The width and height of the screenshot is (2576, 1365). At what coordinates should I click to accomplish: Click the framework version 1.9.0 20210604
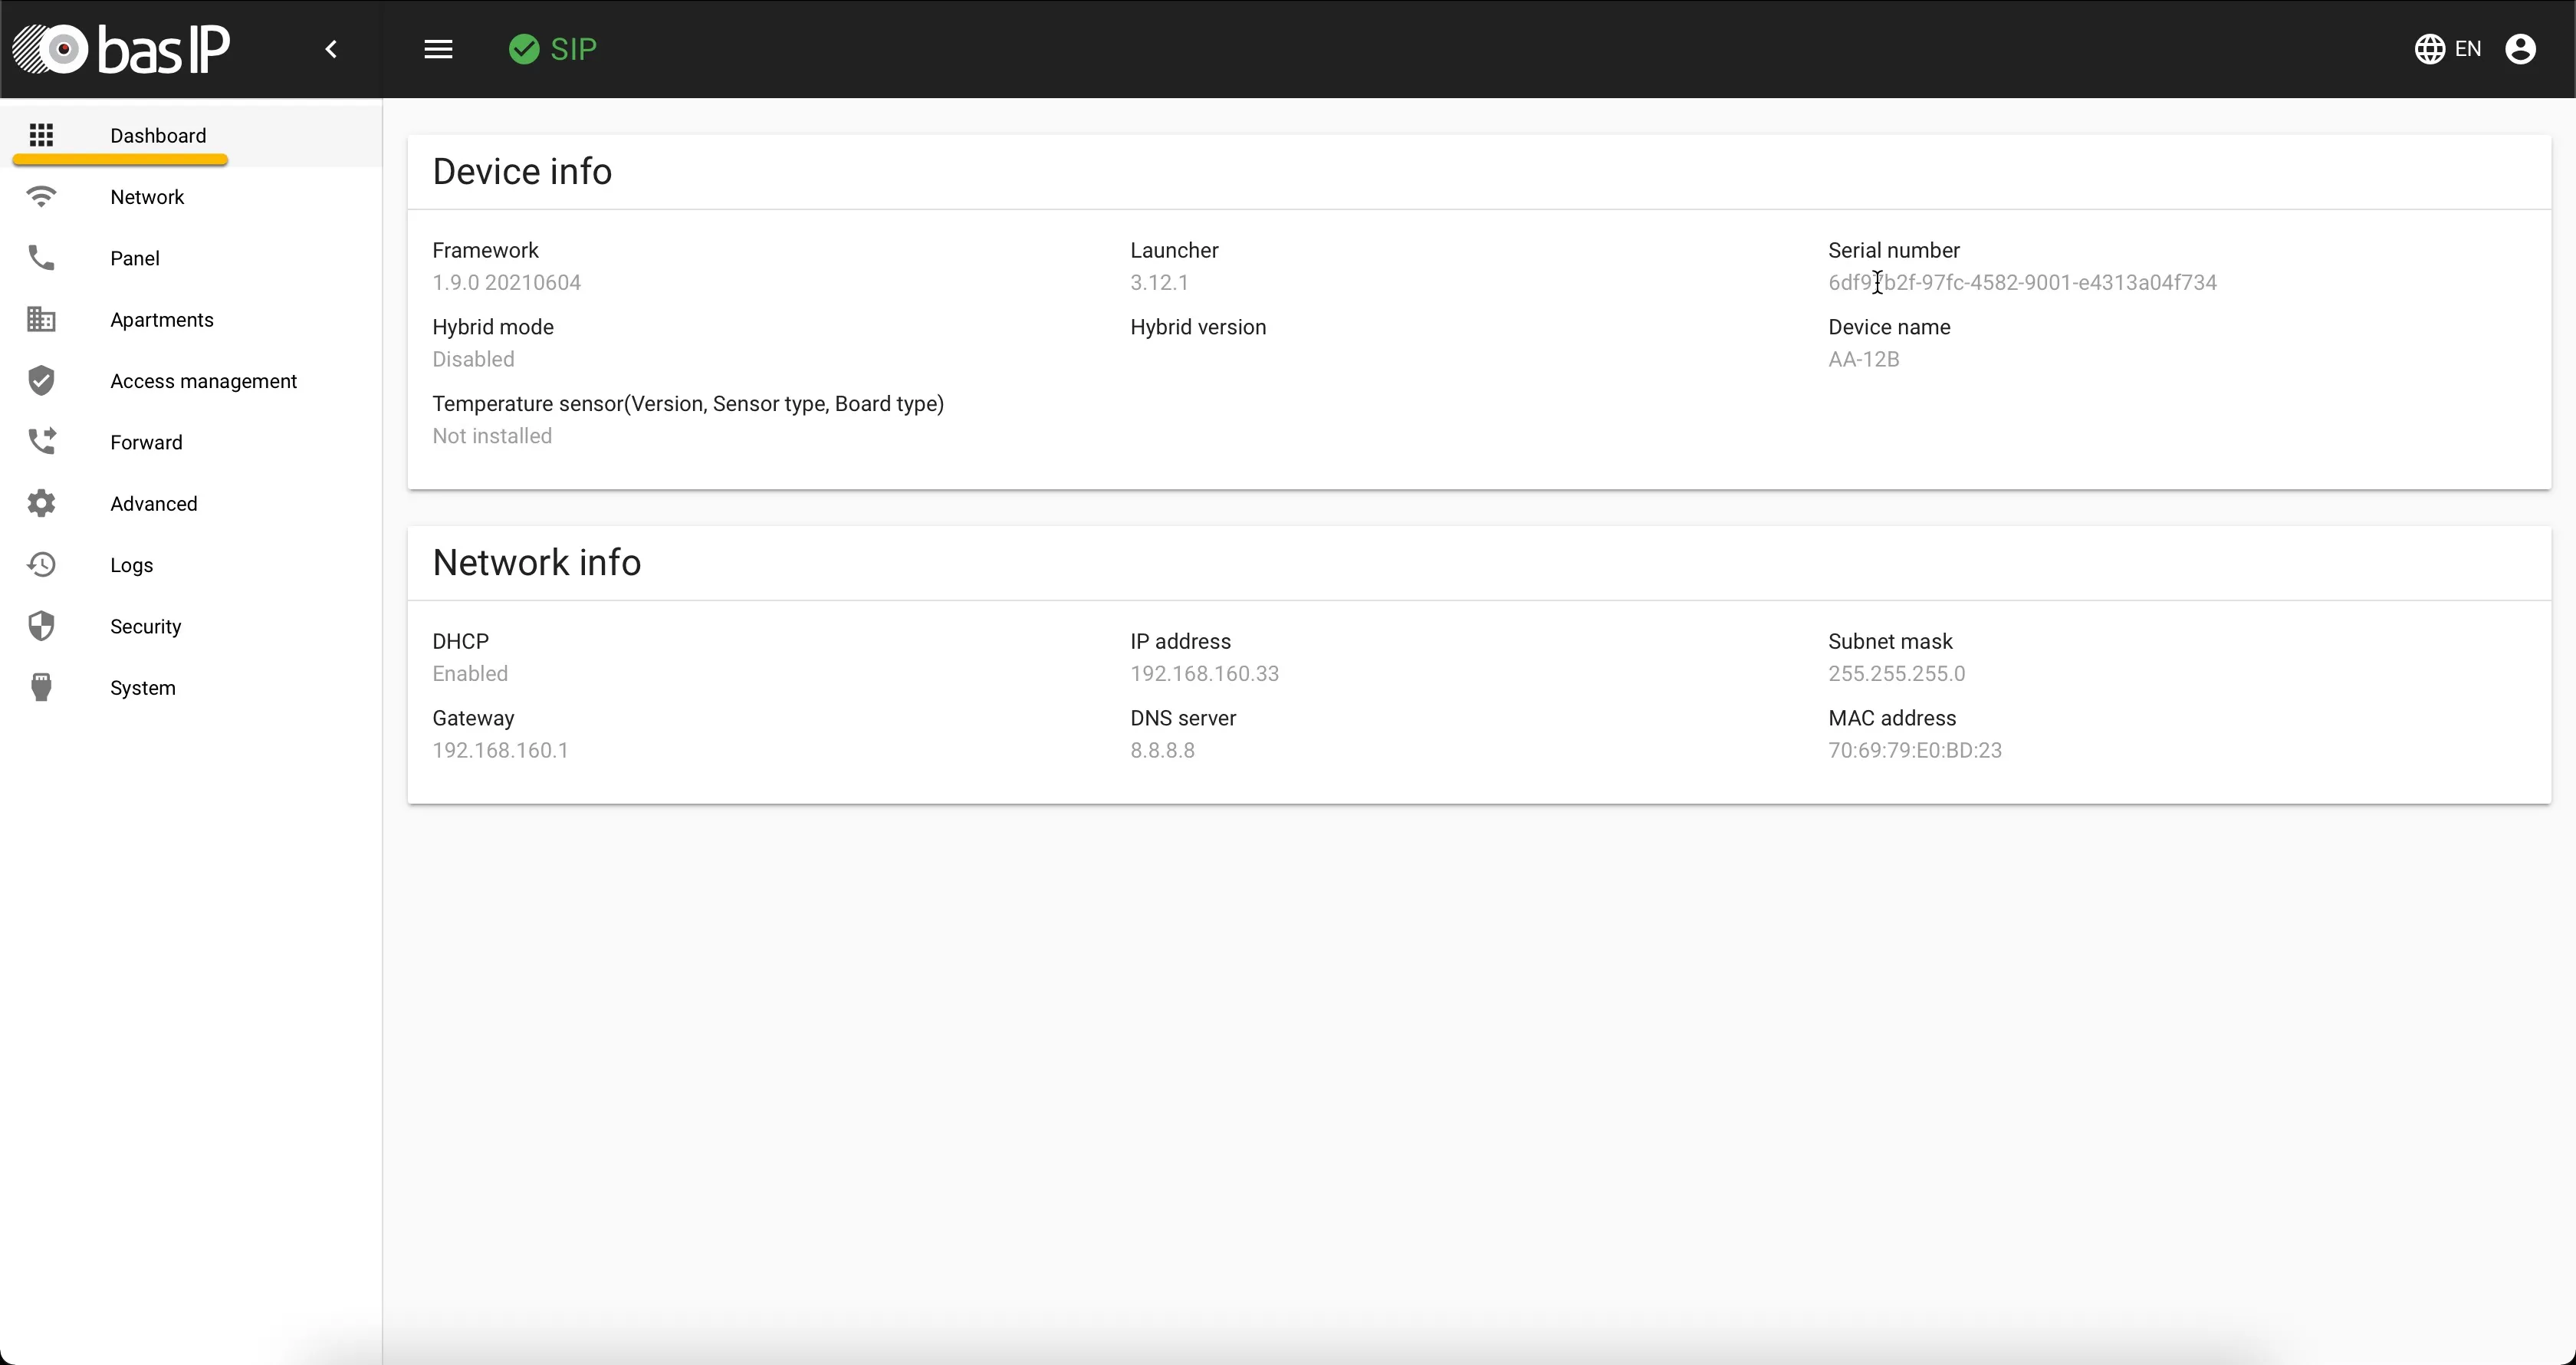[506, 283]
